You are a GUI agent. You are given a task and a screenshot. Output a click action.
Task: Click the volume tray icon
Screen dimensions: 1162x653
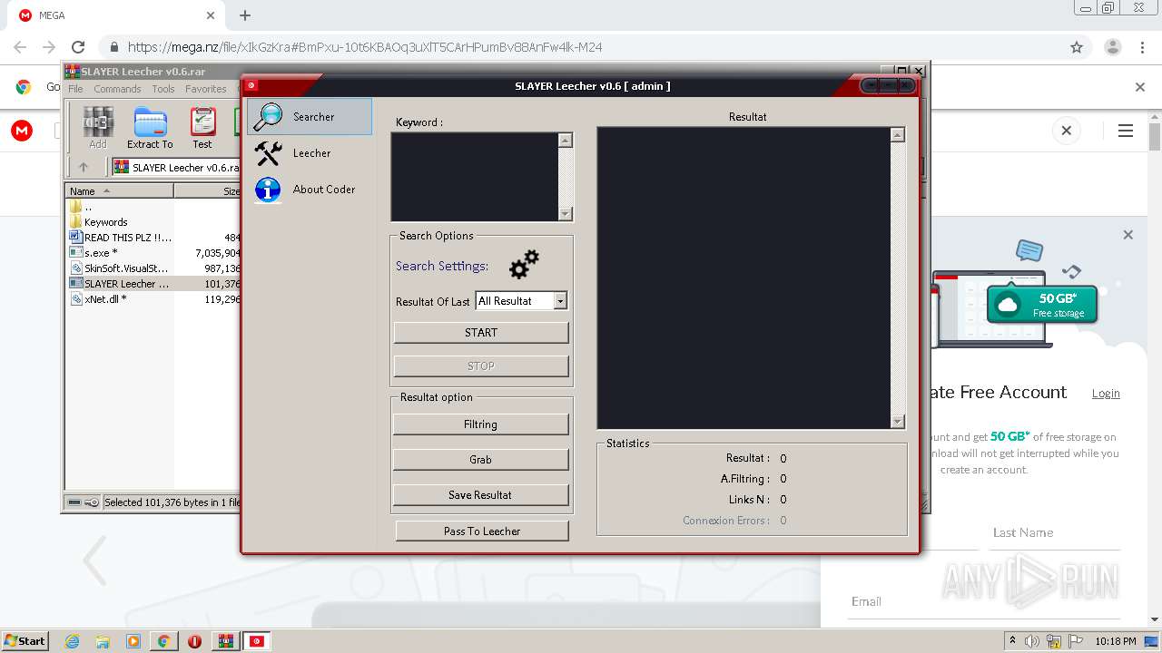[x=1032, y=641]
